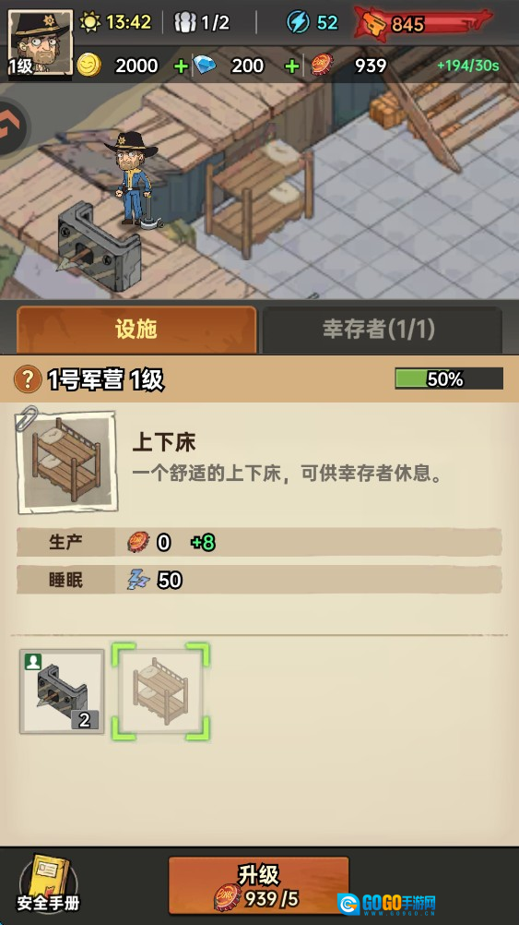Open the survivor population count icon
This screenshot has height=925, width=519.
click(x=185, y=22)
